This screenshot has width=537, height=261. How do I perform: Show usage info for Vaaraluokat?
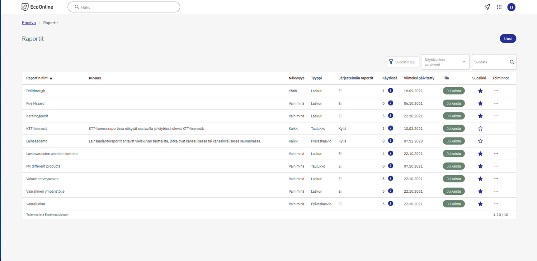pos(391,203)
